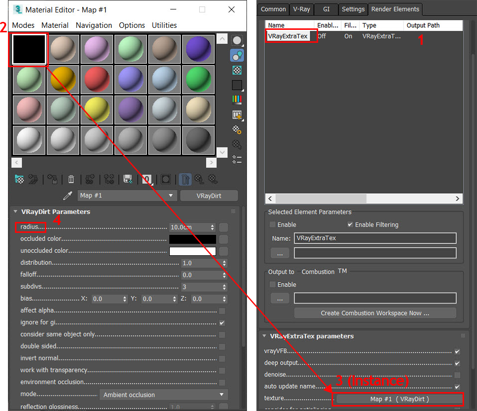Click the Sample Type sphere icon
Viewport: 477px width, 411px height.
click(237, 40)
